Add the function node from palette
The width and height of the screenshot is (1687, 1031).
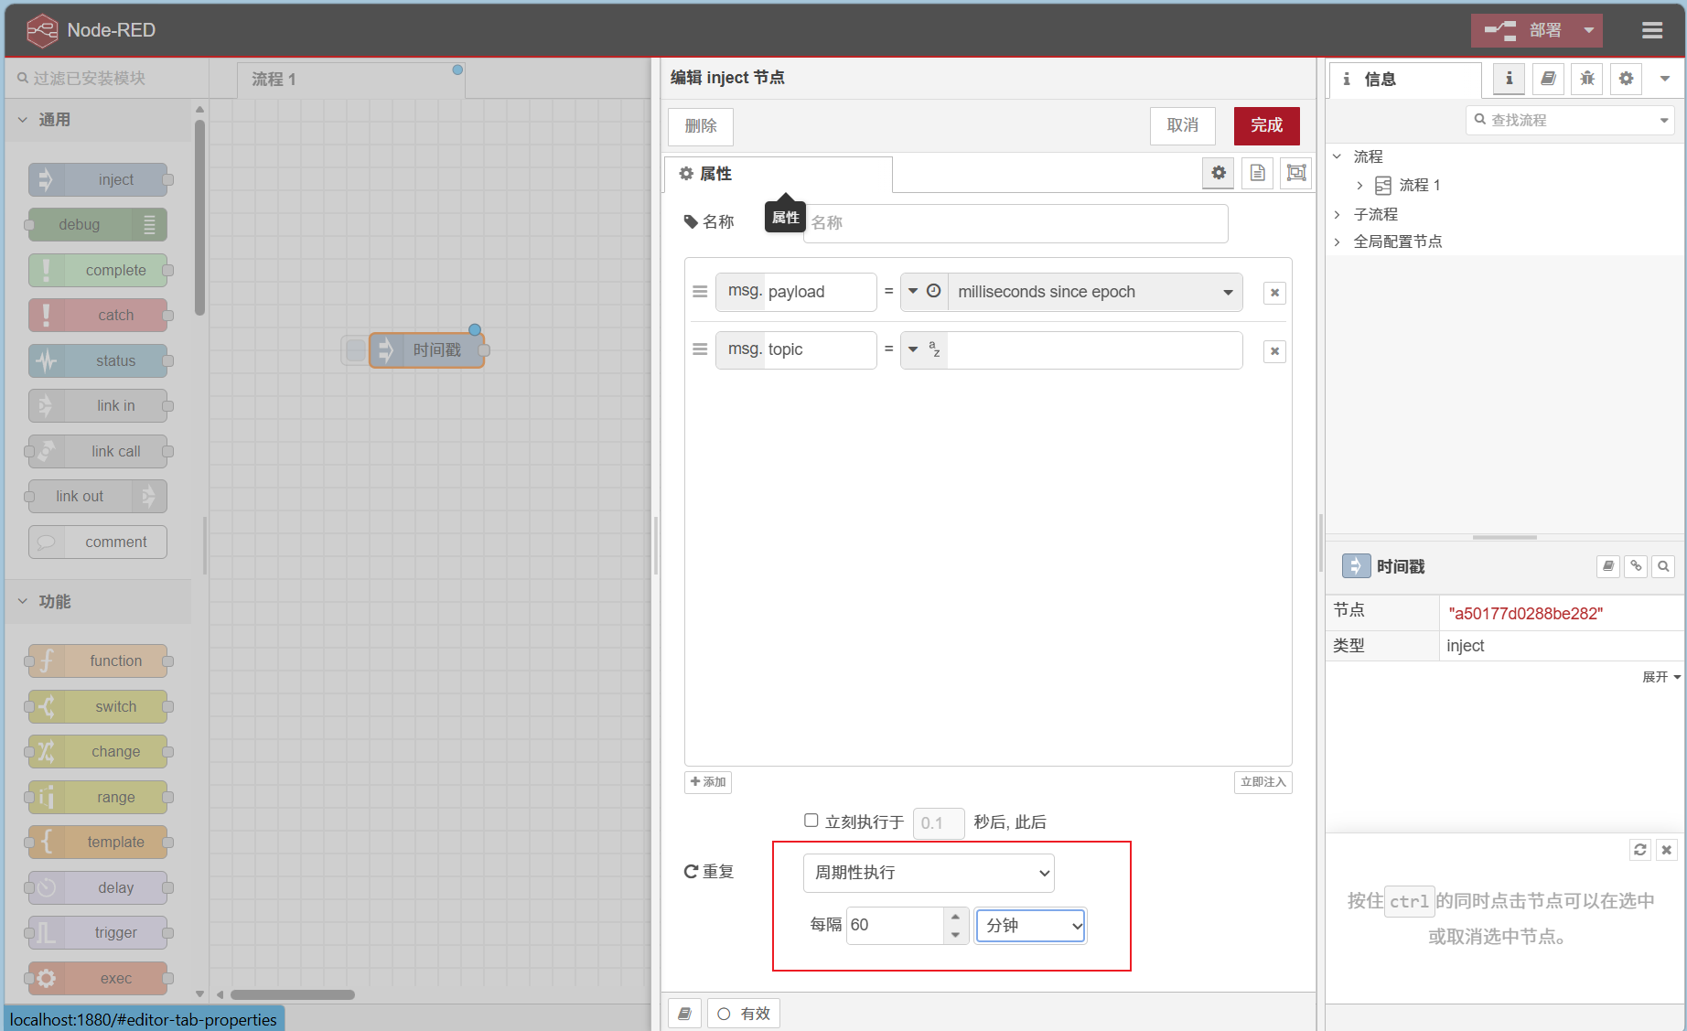(x=99, y=661)
